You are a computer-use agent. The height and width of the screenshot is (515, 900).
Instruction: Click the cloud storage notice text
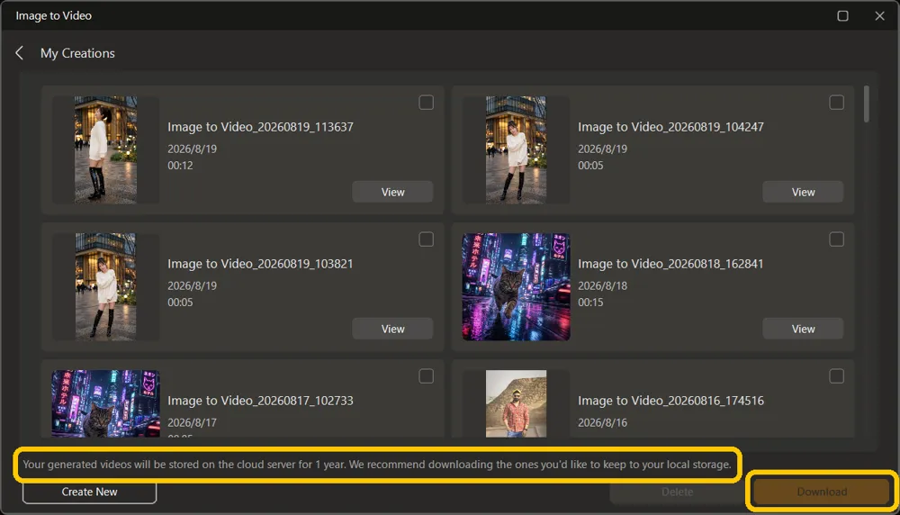tap(377, 465)
